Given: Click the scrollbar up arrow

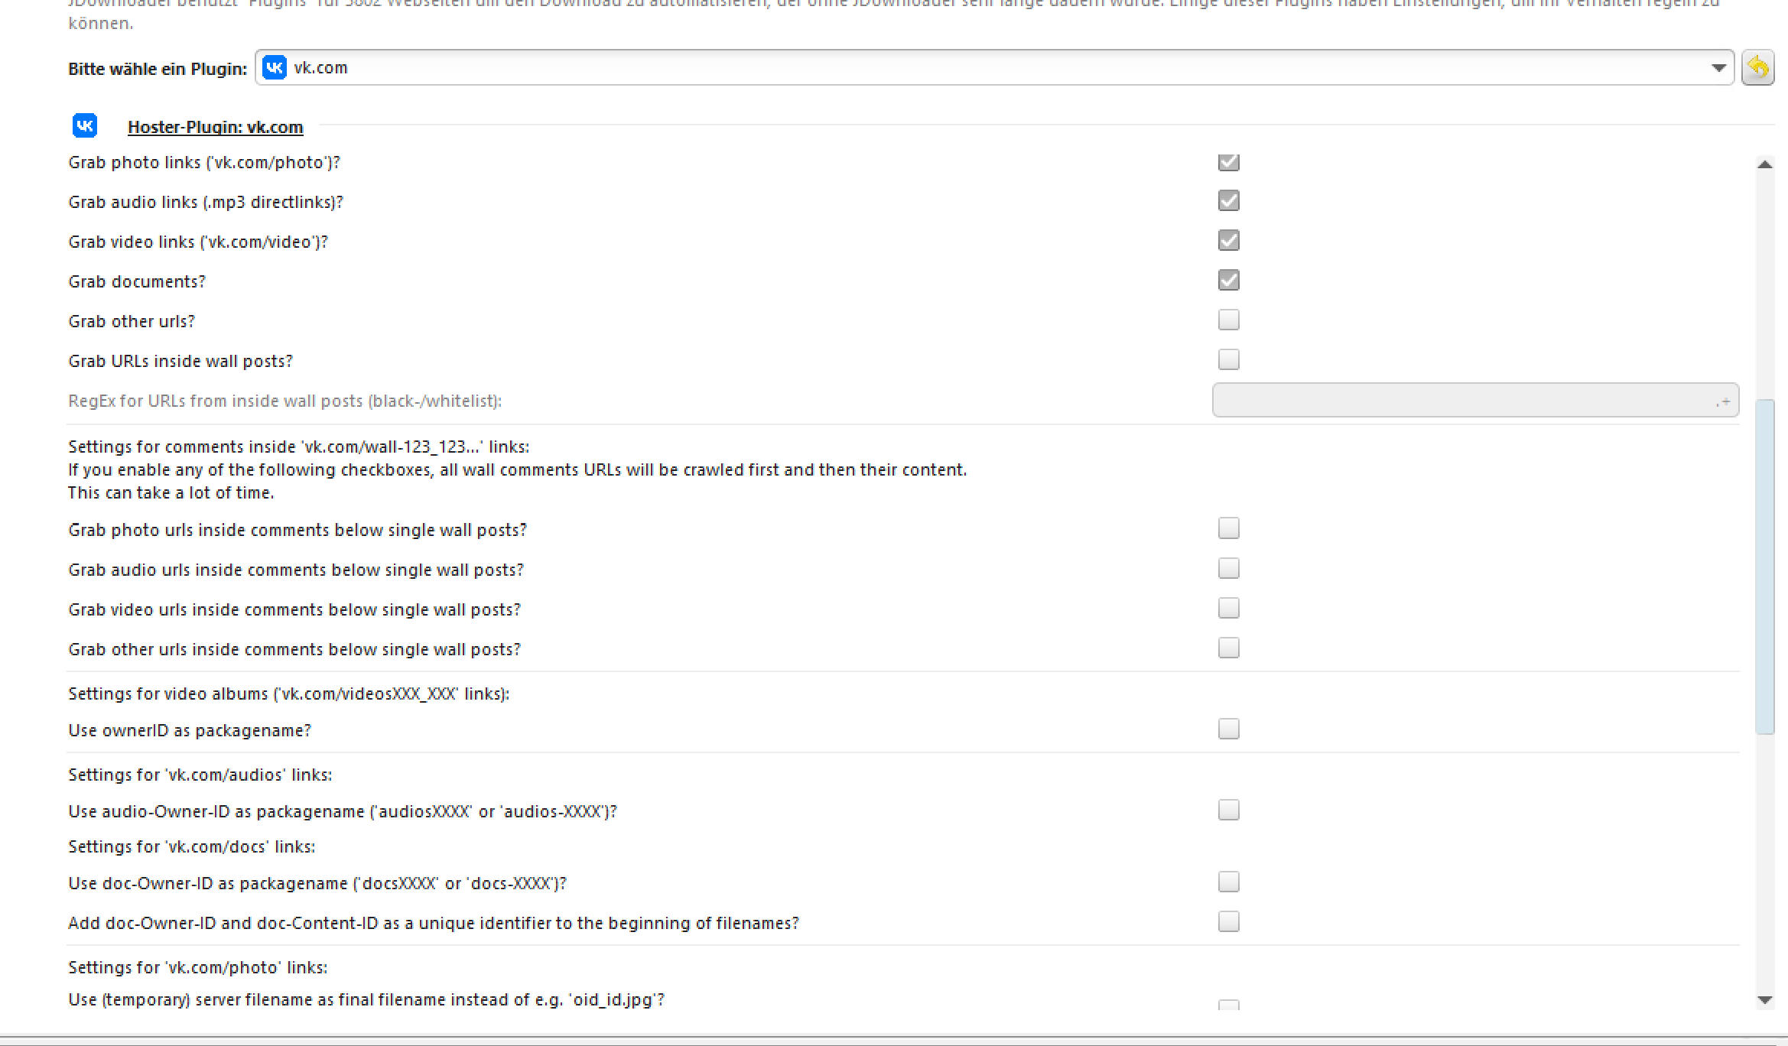Looking at the screenshot, I should click(x=1765, y=164).
